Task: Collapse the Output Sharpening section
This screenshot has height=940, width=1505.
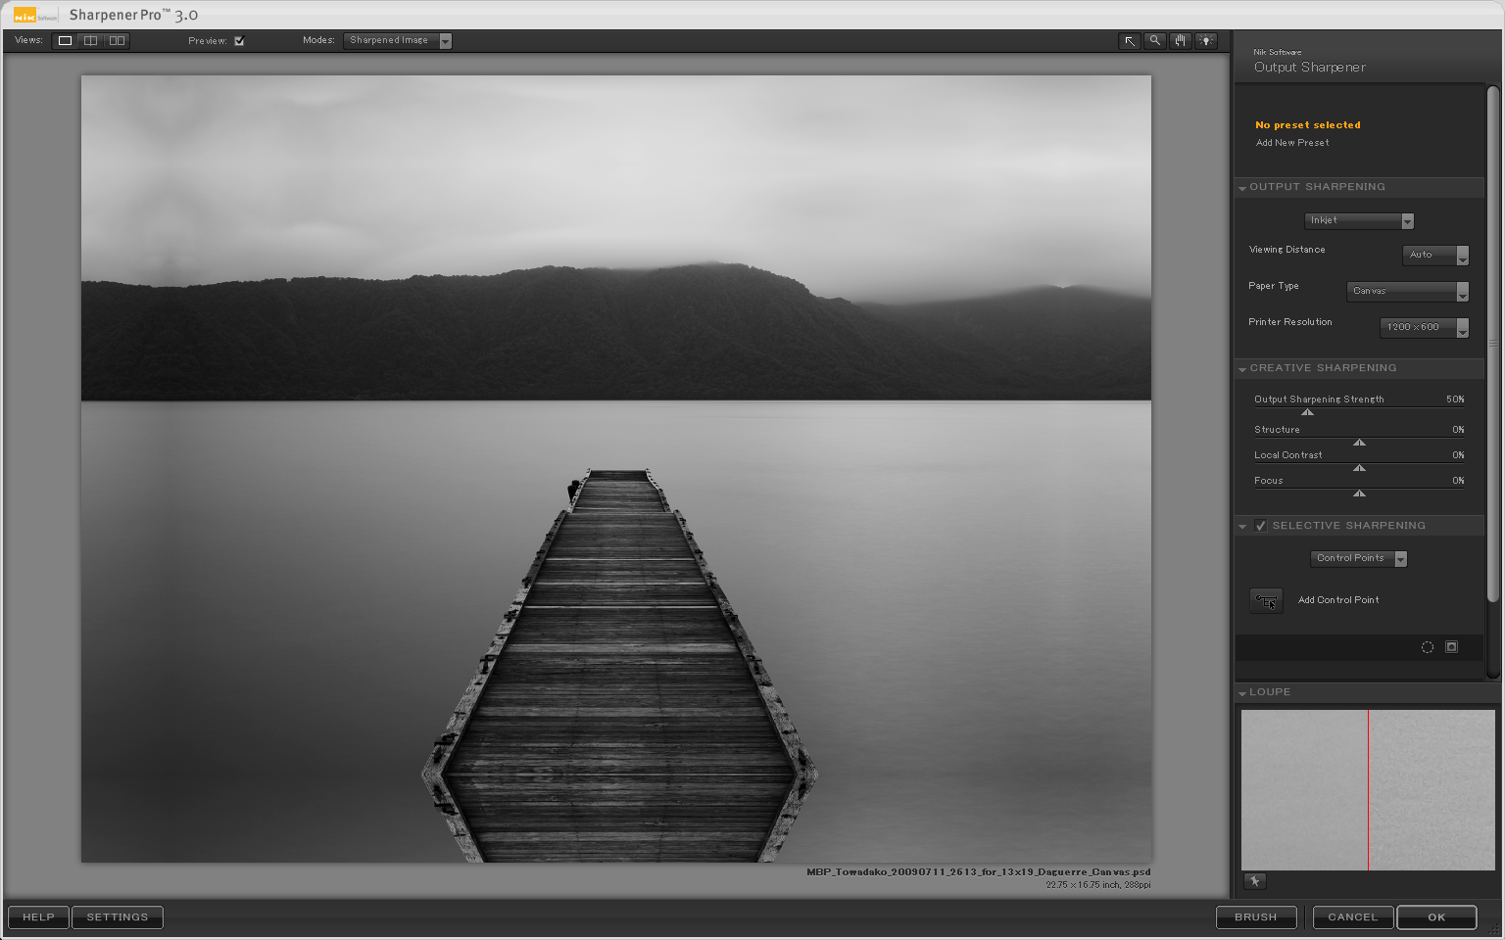Action: point(1242,187)
